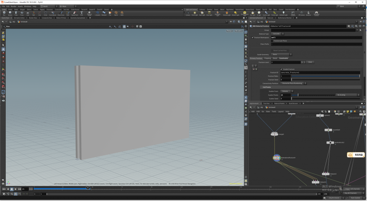Viewport: 367px width, 201px height.
Task: Add a Camera from the shelf
Action: pos(188,13)
